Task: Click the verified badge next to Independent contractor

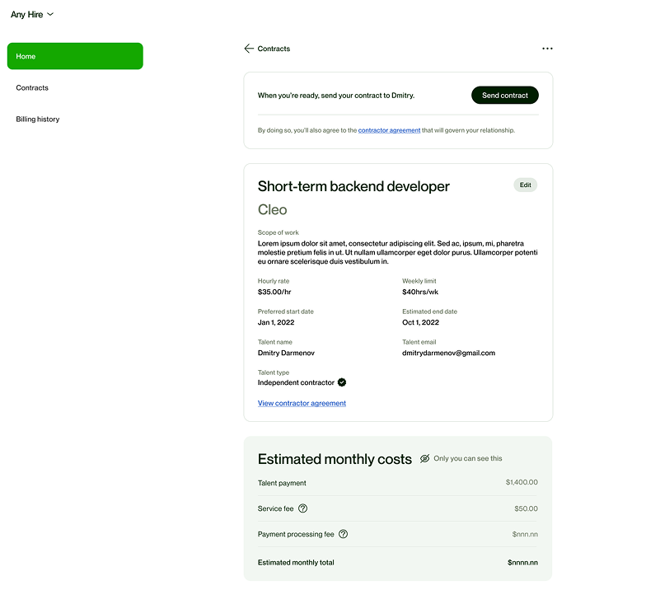Action: coord(342,382)
